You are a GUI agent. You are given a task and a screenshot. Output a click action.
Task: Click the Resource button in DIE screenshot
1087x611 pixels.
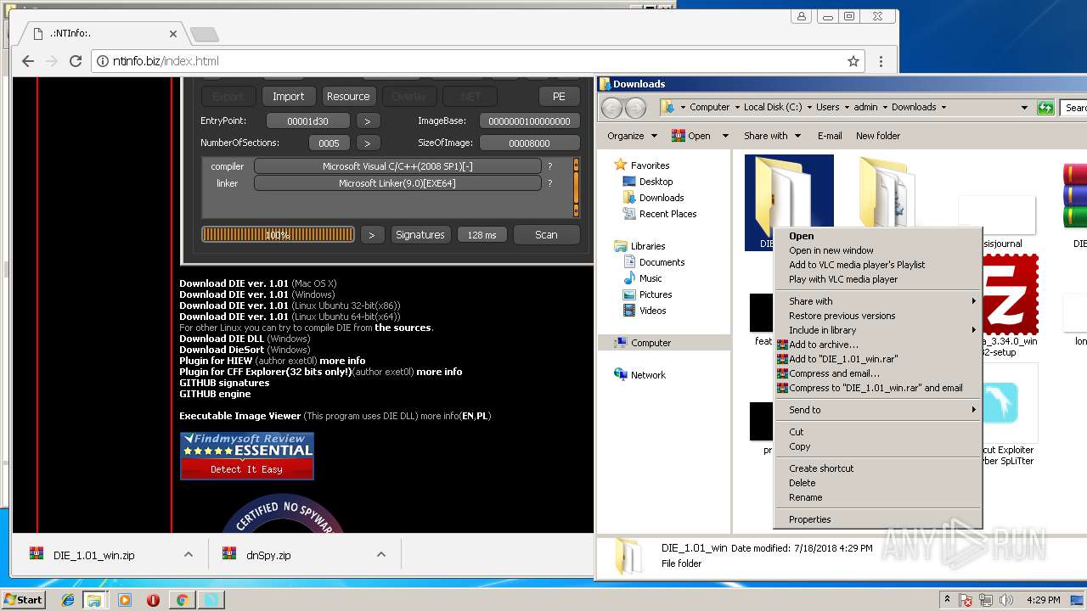(x=348, y=96)
